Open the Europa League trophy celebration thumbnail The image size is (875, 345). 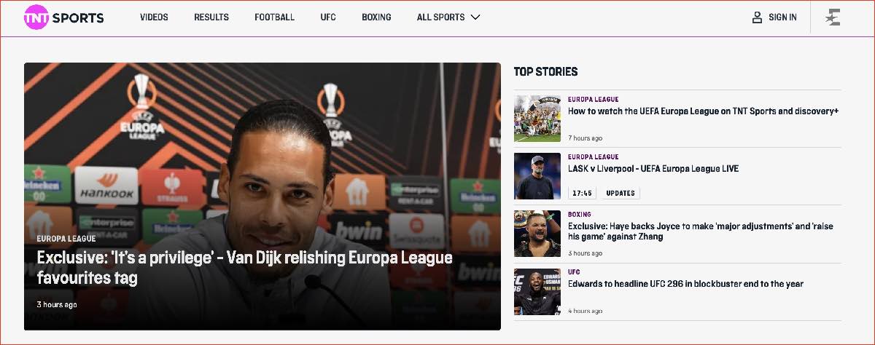pyautogui.click(x=537, y=118)
